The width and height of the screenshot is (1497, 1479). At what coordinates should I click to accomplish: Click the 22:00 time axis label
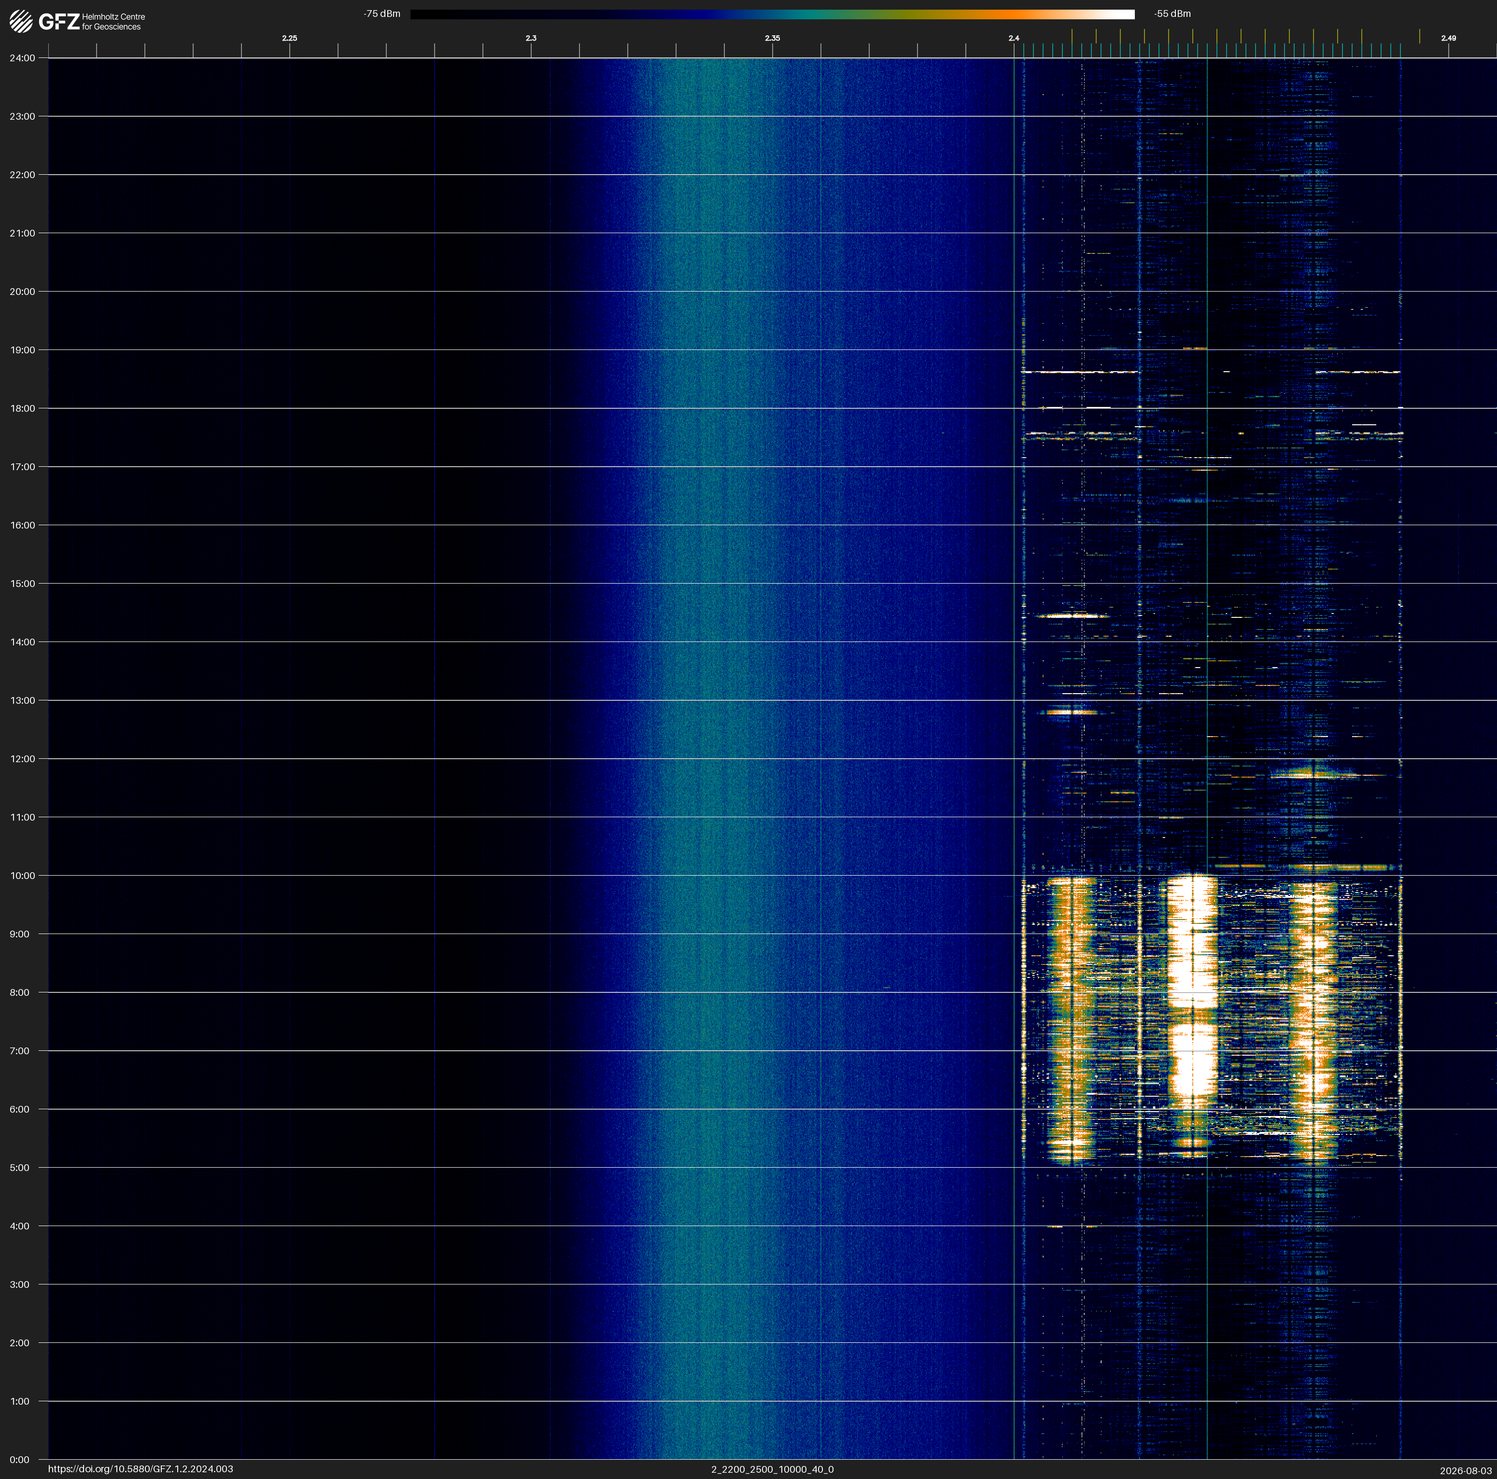coord(23,175)
